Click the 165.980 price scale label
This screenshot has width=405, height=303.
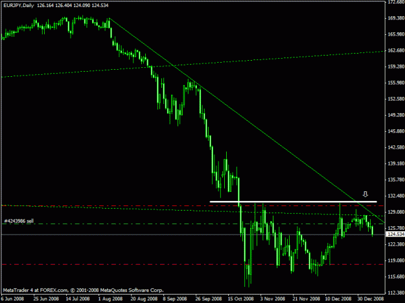(x=396, y=34)
